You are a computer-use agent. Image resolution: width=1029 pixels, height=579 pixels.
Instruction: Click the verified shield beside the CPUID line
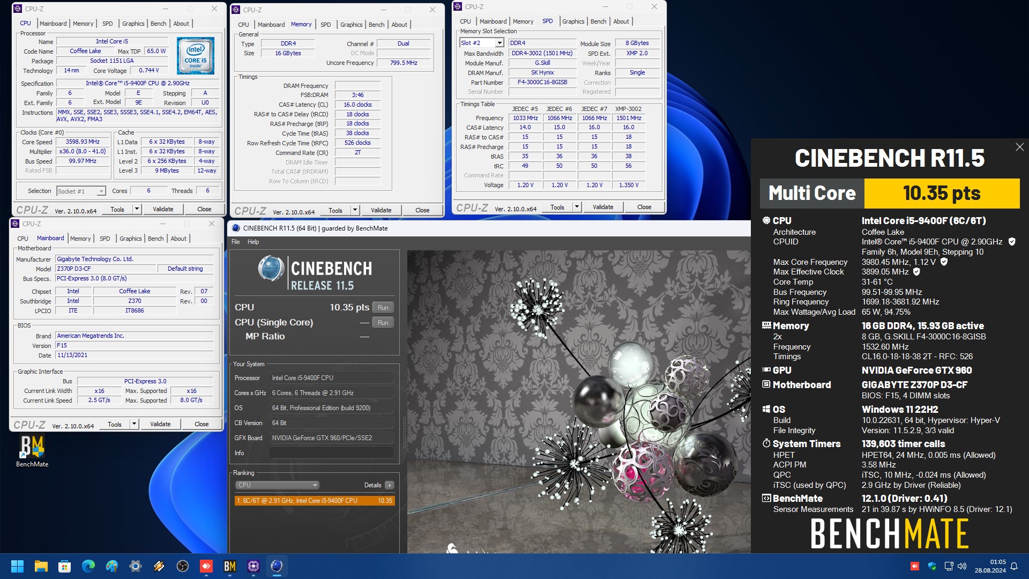[1012, 242]
